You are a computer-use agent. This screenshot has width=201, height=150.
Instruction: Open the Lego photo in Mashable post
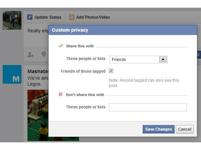[38, 115]
